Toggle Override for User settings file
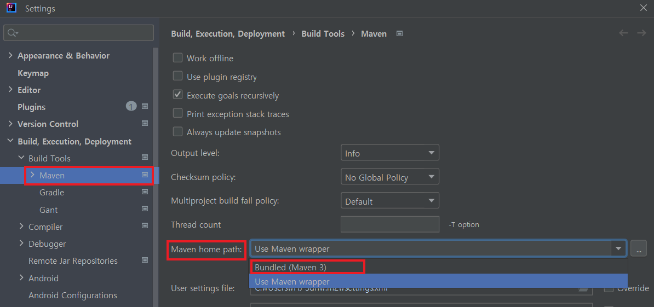This screenshot has height=307, width=654. click(x=609, y=288)
